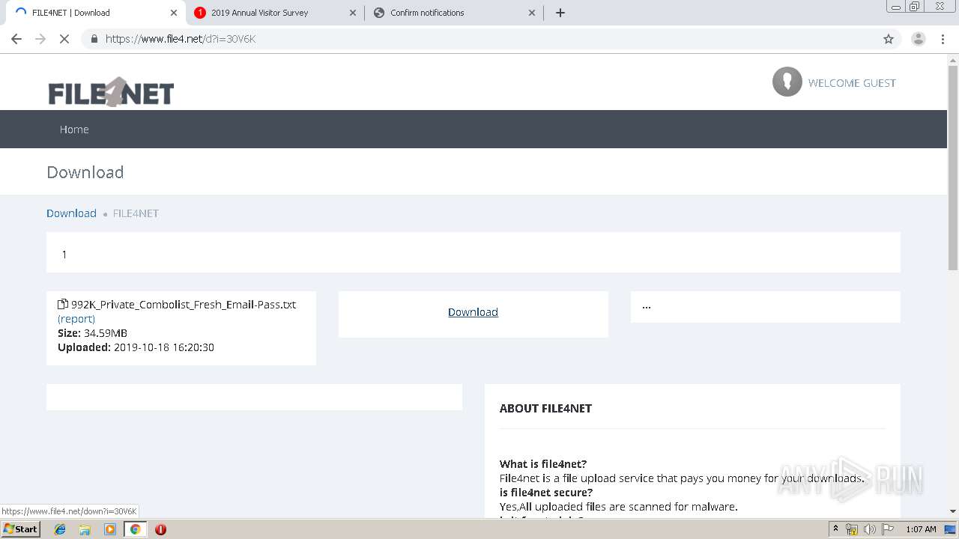Minimize the Chrome window
This screenshot has height=539, width=959.
tap(896, 6)
